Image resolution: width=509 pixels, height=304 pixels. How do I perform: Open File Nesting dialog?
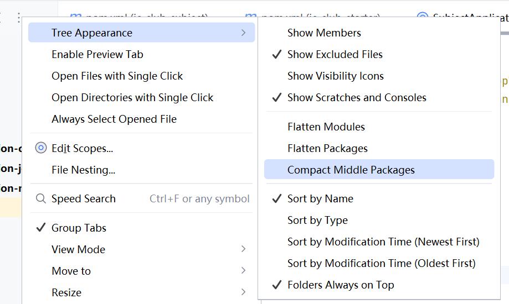click(83, 170)
